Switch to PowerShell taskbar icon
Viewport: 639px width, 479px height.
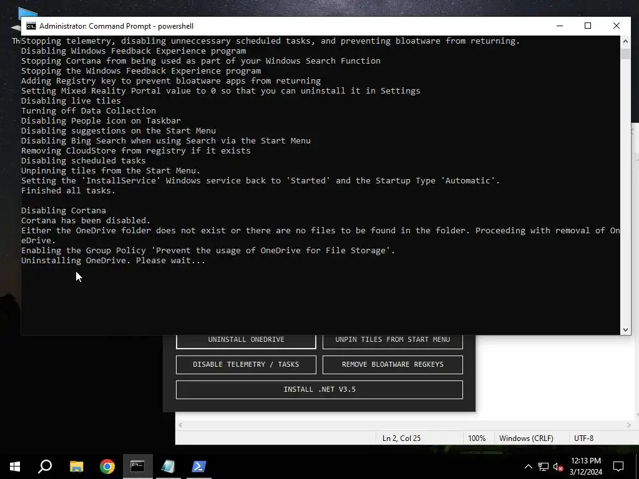tap(198, 467)
